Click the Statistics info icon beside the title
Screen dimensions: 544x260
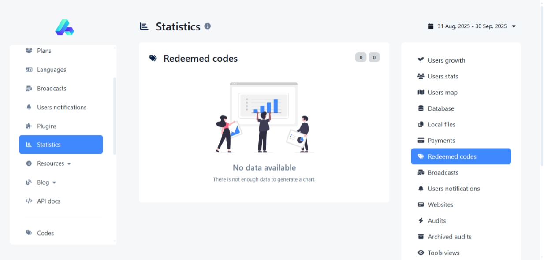[x=208, y=26]
